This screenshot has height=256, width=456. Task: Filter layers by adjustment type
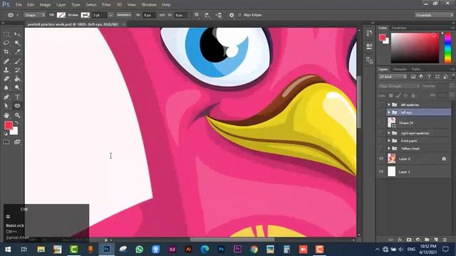tap(421, 77)
